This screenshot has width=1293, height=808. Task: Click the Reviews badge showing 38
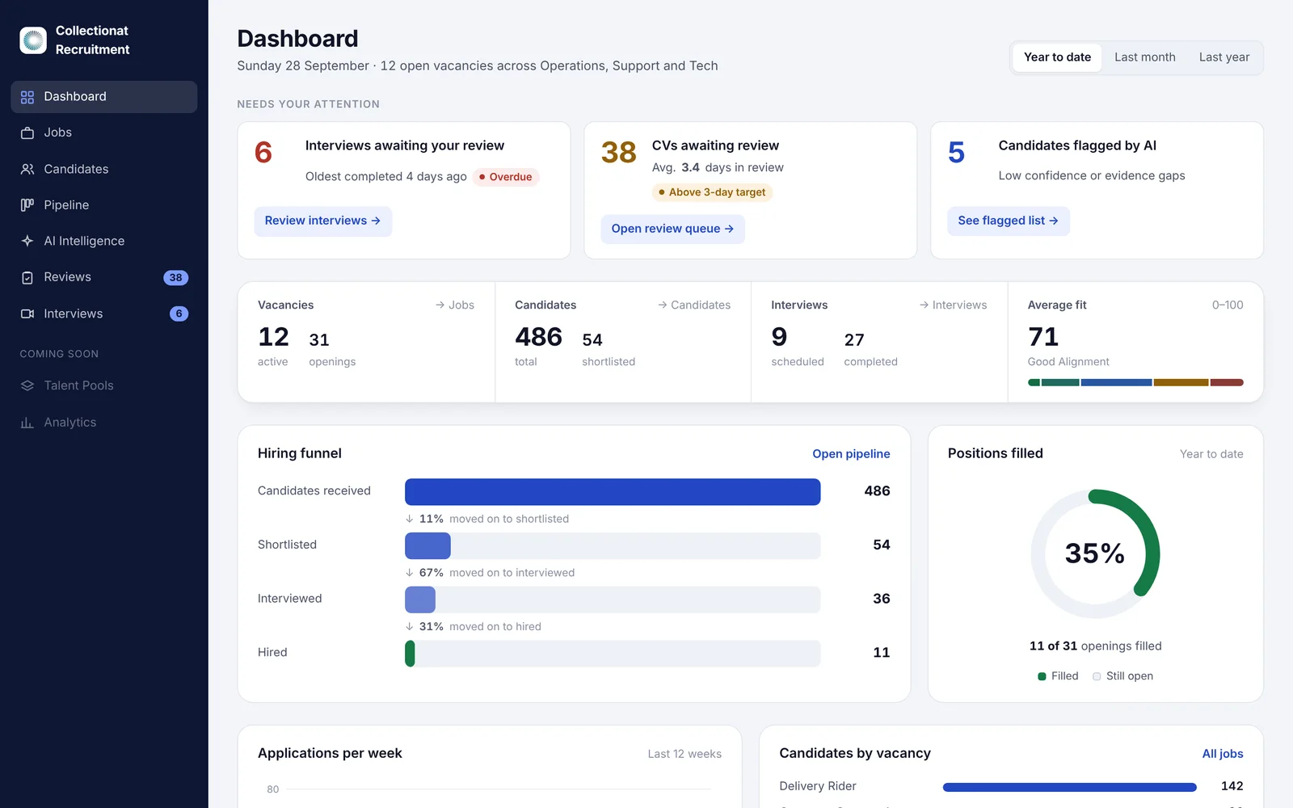pyautogui.click(x=176, y=277)
